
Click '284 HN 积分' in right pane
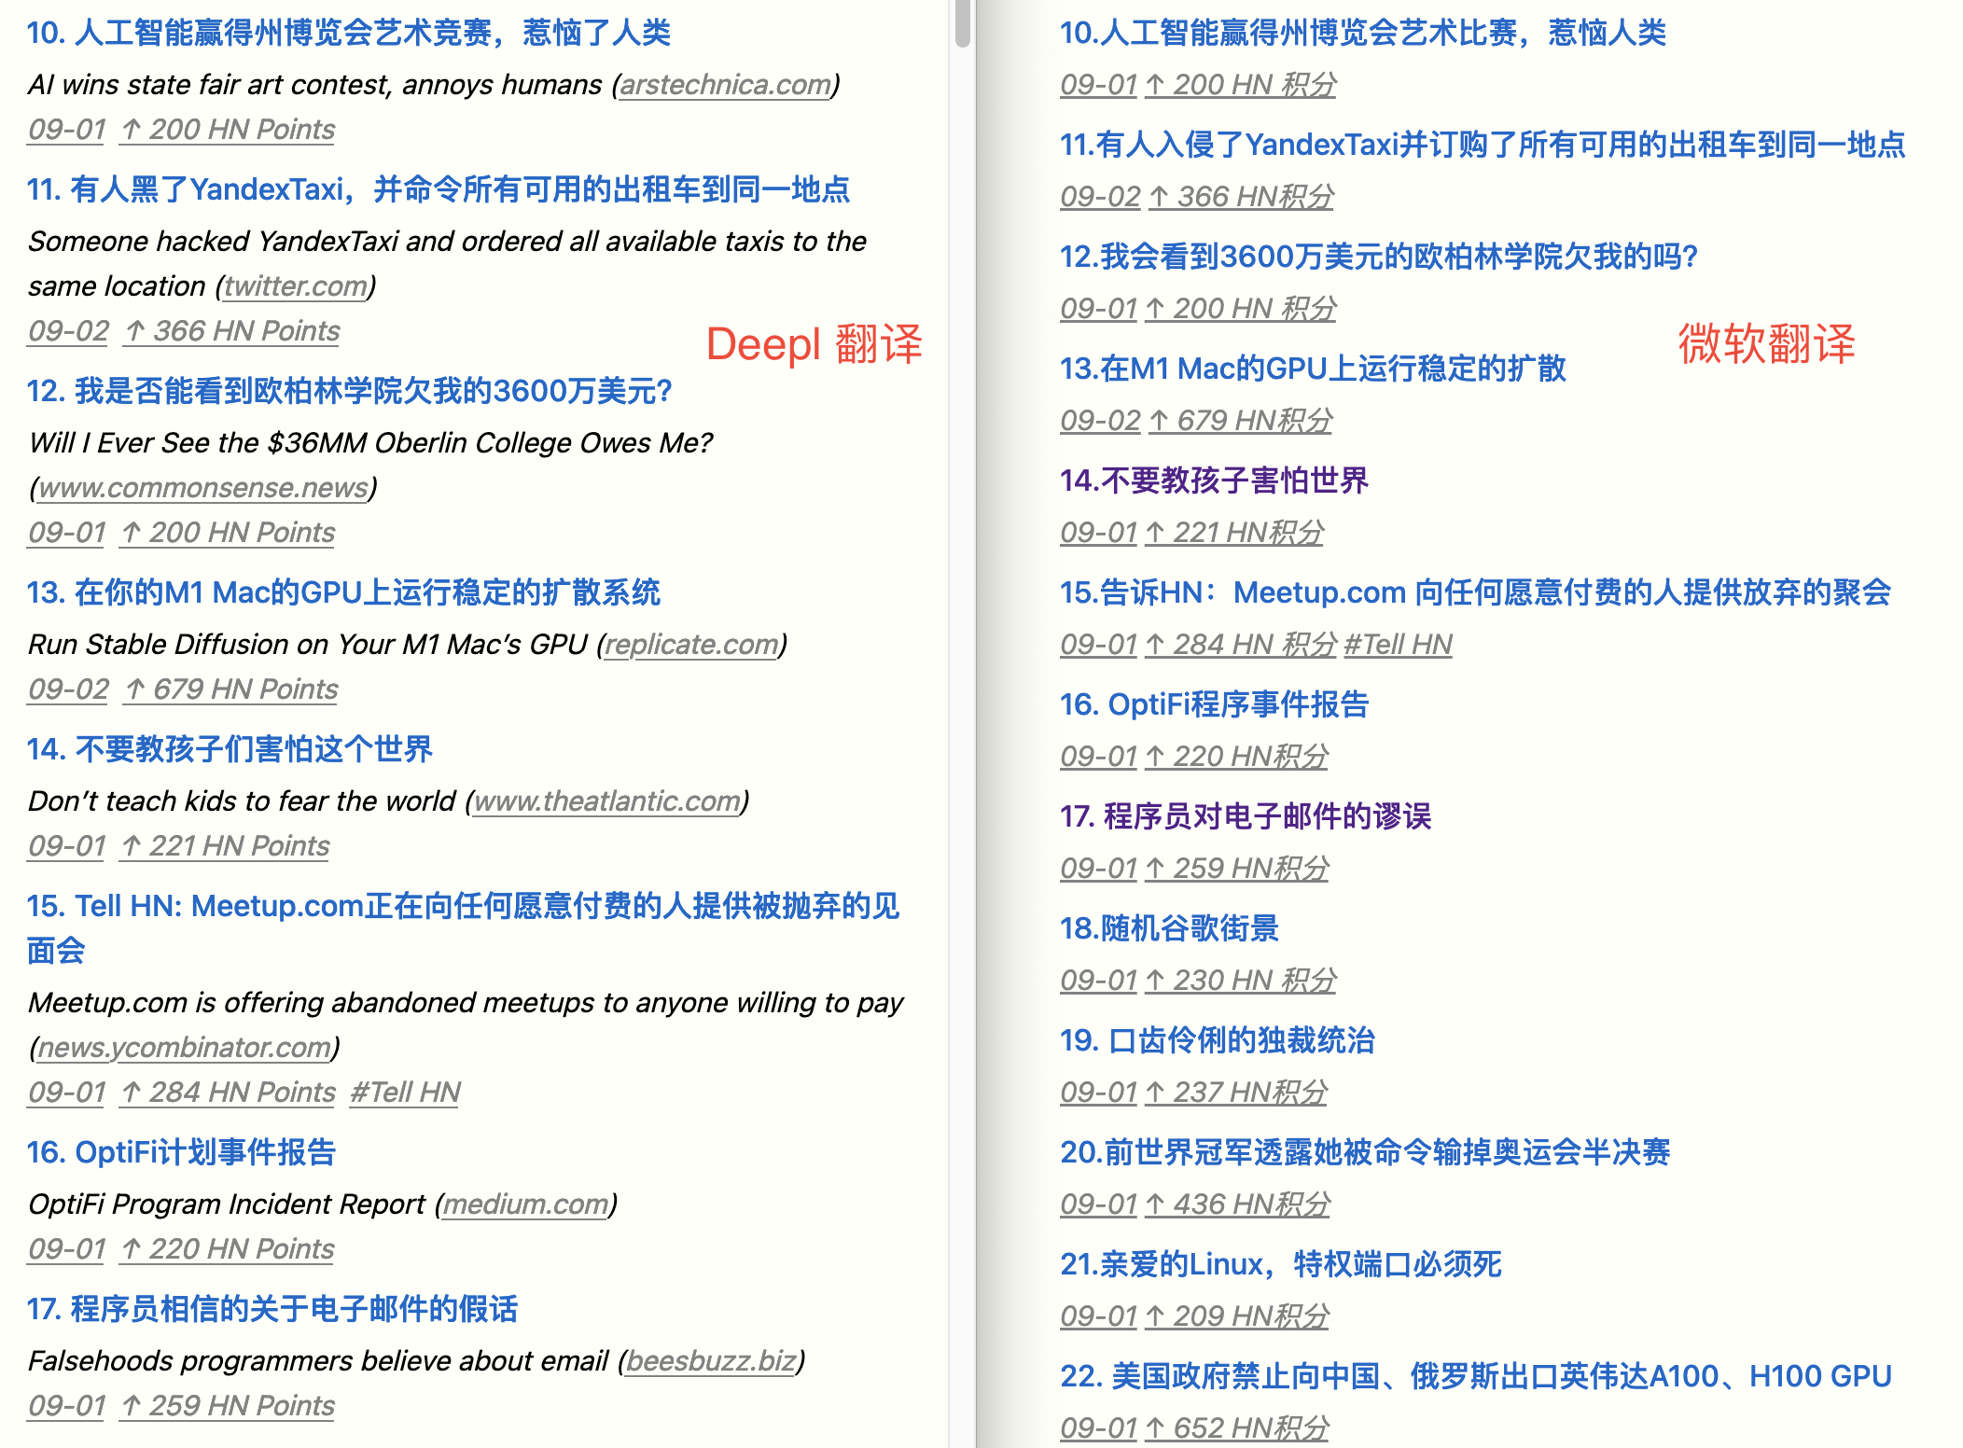click(x=1240, y=645)
